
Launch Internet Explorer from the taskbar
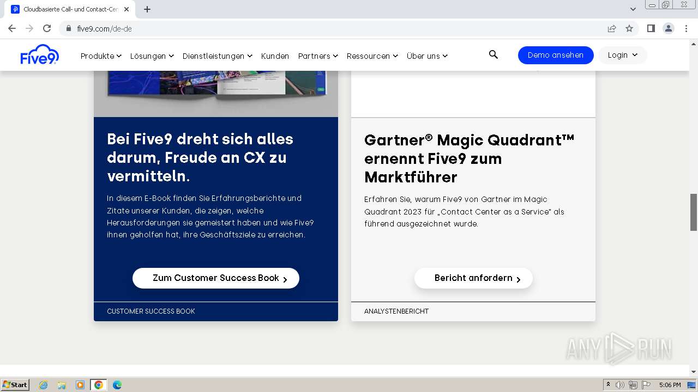click(44, 385)
